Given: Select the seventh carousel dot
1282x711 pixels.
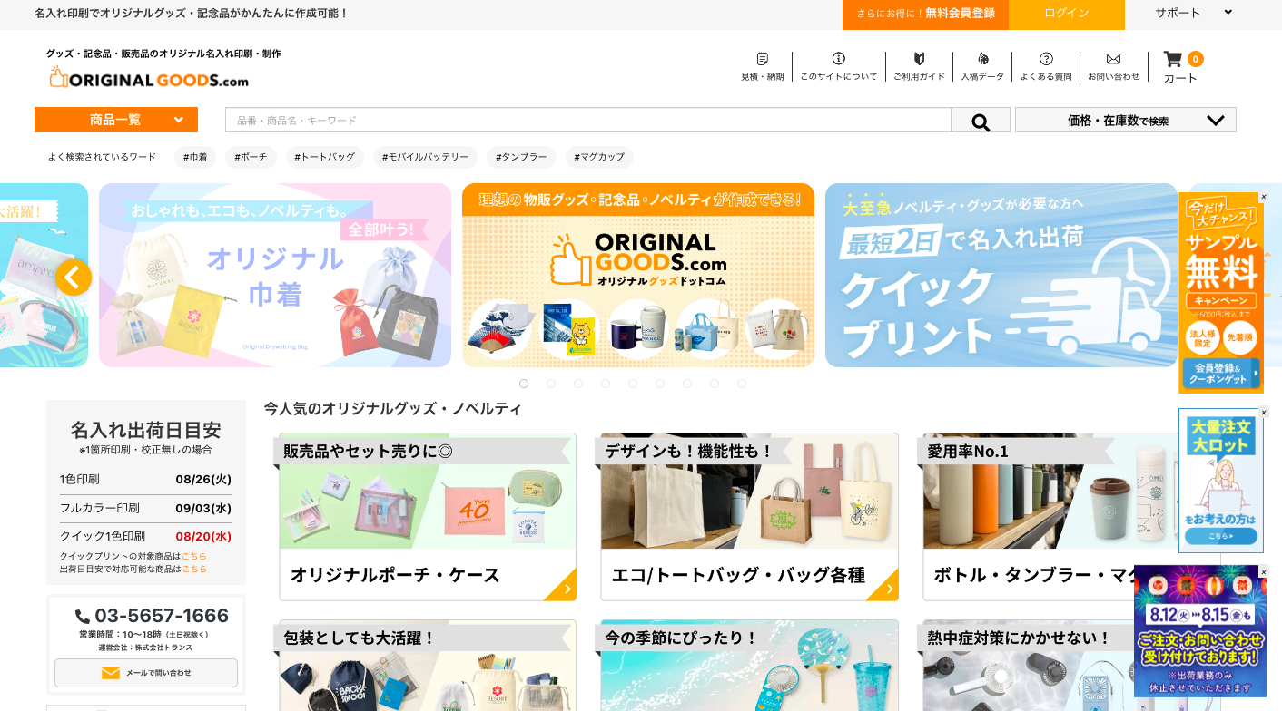Looking at the screenshot, I should click(687, 384).
